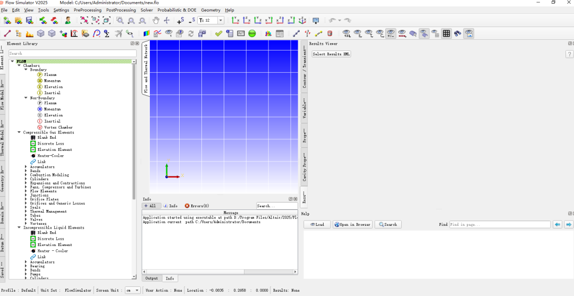The image size is (574, 296).
Task: Collapse the Compressible Gas Elements group
Action: pyautogui.click(x=19, y=132)
